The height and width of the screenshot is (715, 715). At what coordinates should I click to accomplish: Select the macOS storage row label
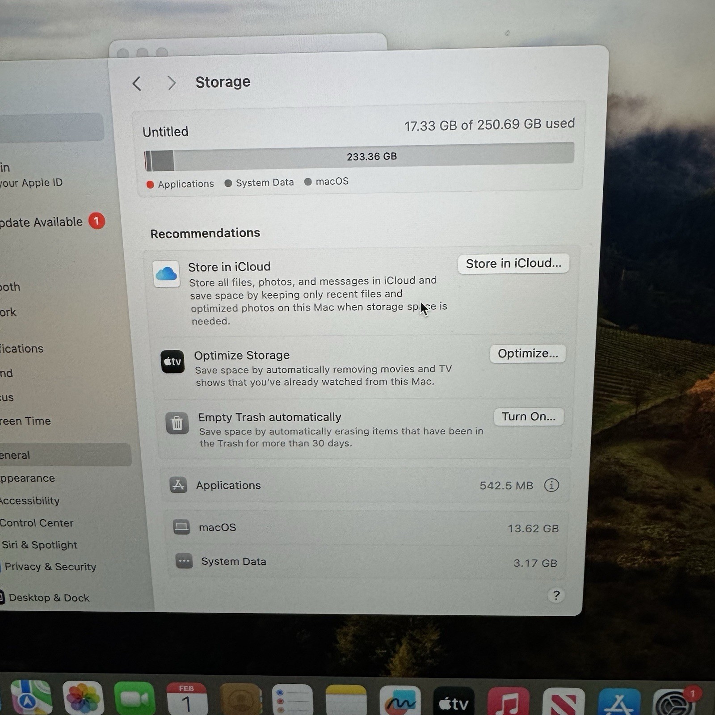[x=217, y=527]
